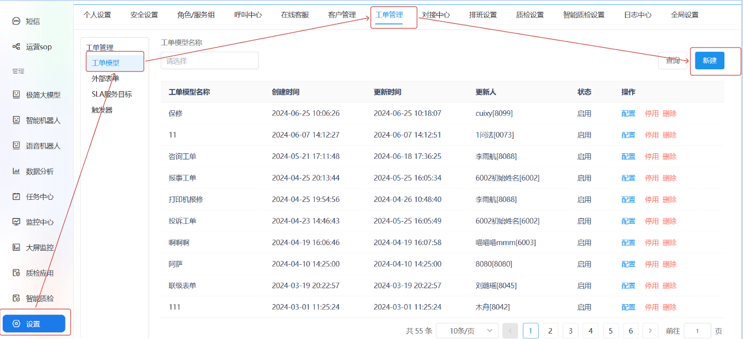Click the 设置 gear icon
743x339 pixels.
[16, 324]
